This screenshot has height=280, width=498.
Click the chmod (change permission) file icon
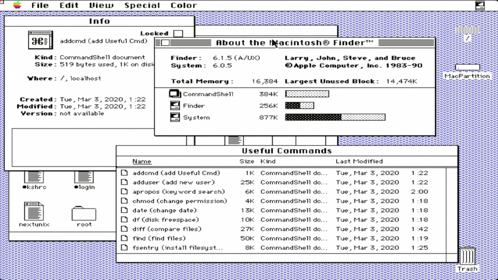click(124, 201)
